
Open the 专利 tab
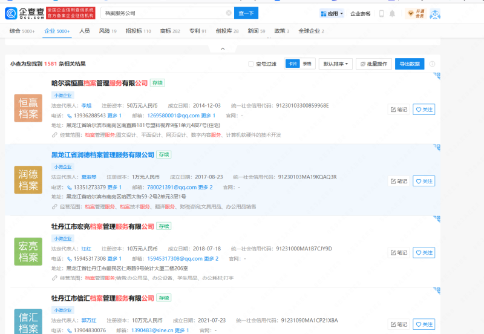coord(198,31)
